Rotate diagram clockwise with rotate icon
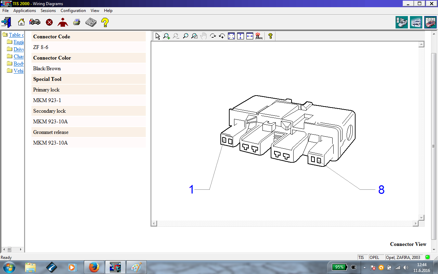 [213, 36]
